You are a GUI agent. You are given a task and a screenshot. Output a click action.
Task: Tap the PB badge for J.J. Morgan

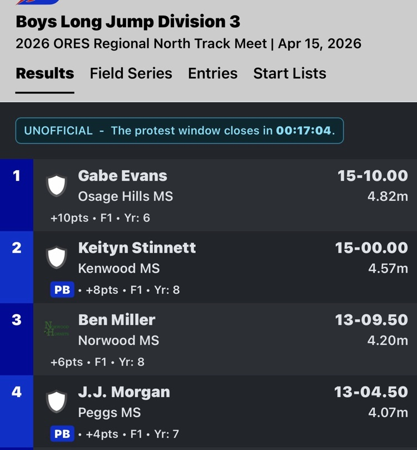coord(62,434)
